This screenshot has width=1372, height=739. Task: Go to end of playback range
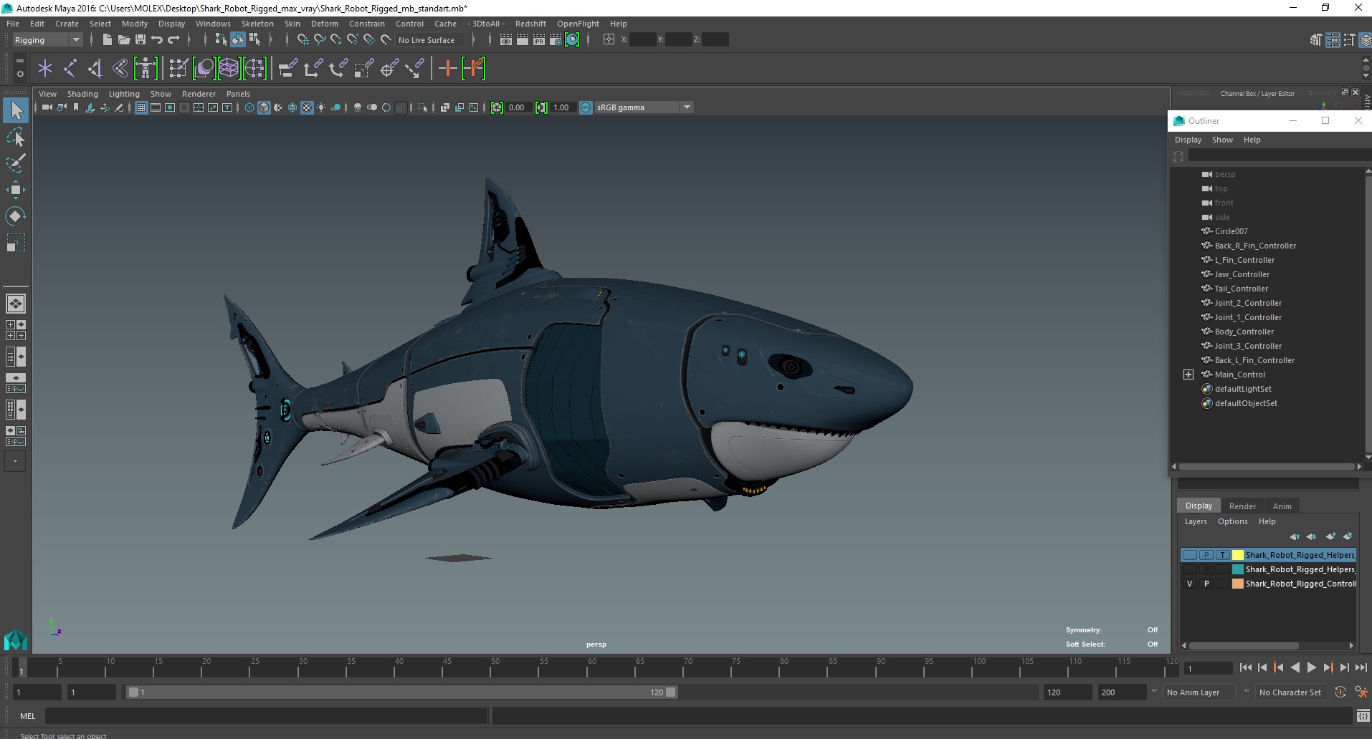pyautogui.click(x=1361, y=667)
